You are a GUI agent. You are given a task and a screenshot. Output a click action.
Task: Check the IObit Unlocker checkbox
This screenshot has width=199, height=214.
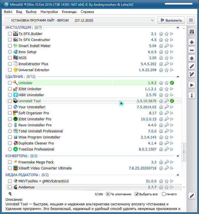click(10, 89)
